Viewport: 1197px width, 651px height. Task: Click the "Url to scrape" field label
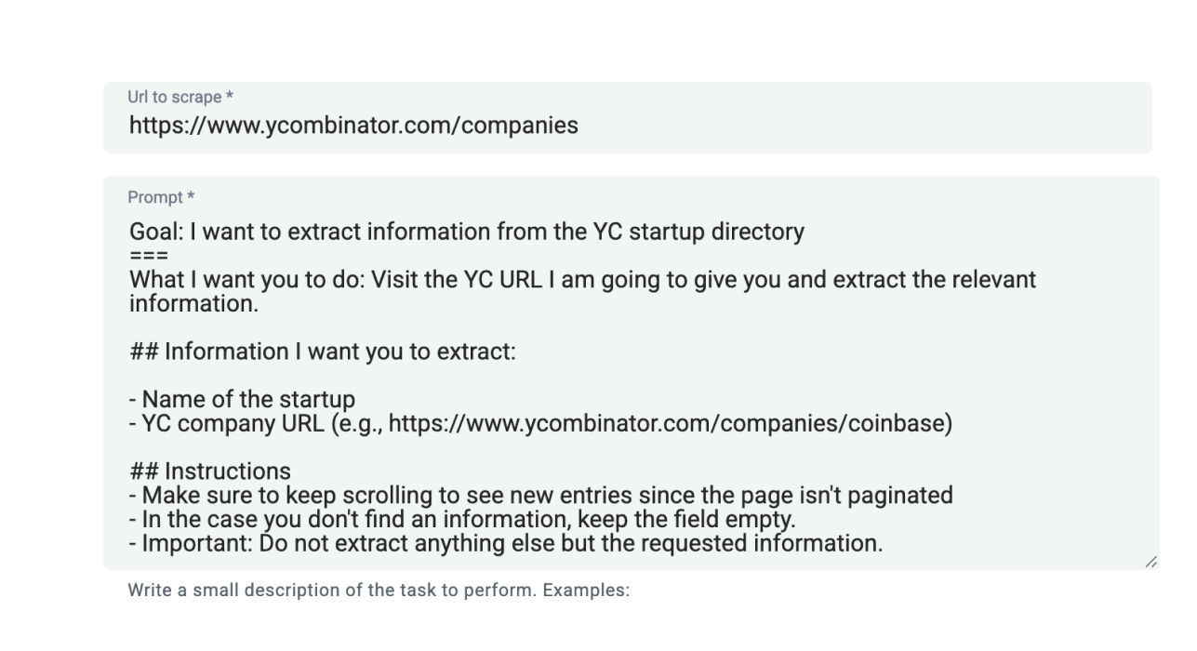coord(174,97)
